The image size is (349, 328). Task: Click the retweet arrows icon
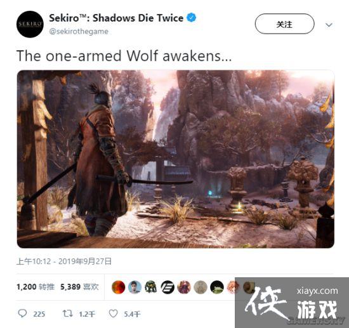pyautogui.click(x=67, y=313)
